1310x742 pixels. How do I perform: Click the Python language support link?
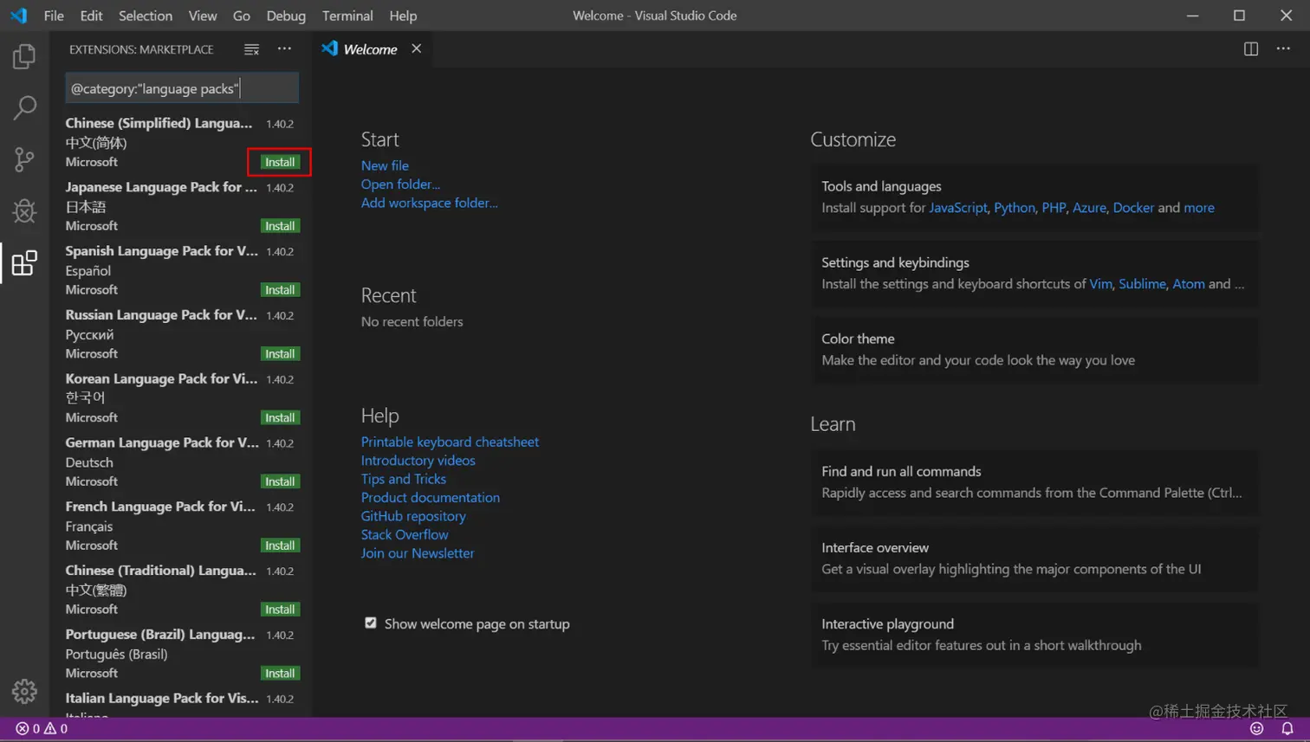point(1015,208)
